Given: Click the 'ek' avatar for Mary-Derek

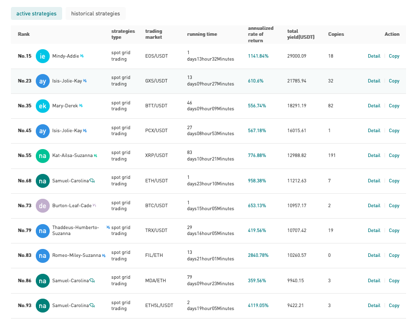Looking at the screenshot, I should tap(43, 106).
